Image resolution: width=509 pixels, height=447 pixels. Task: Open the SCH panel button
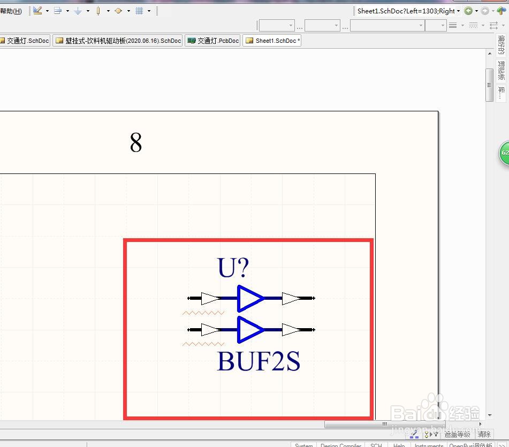[x=376, y=445]
